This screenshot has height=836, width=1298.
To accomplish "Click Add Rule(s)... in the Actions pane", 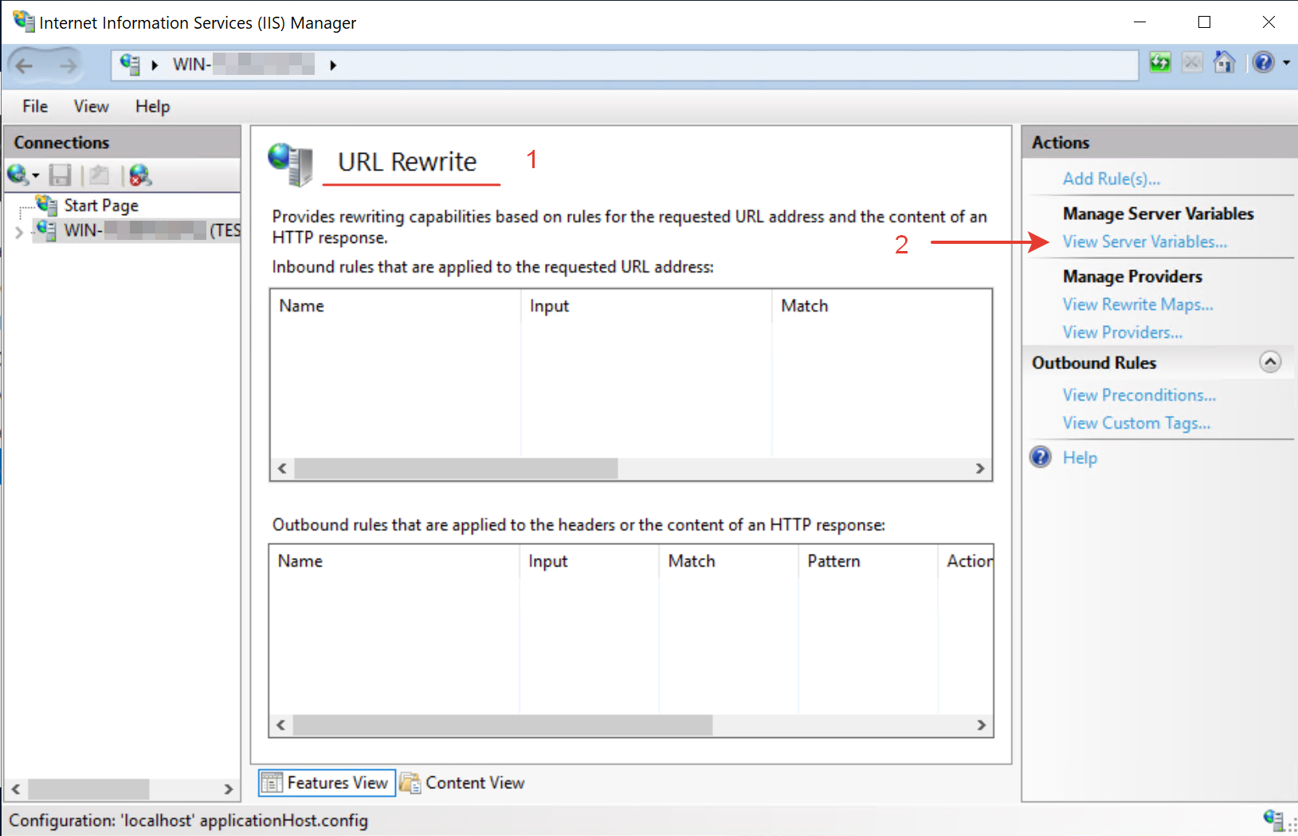I will pos(1111,179).
